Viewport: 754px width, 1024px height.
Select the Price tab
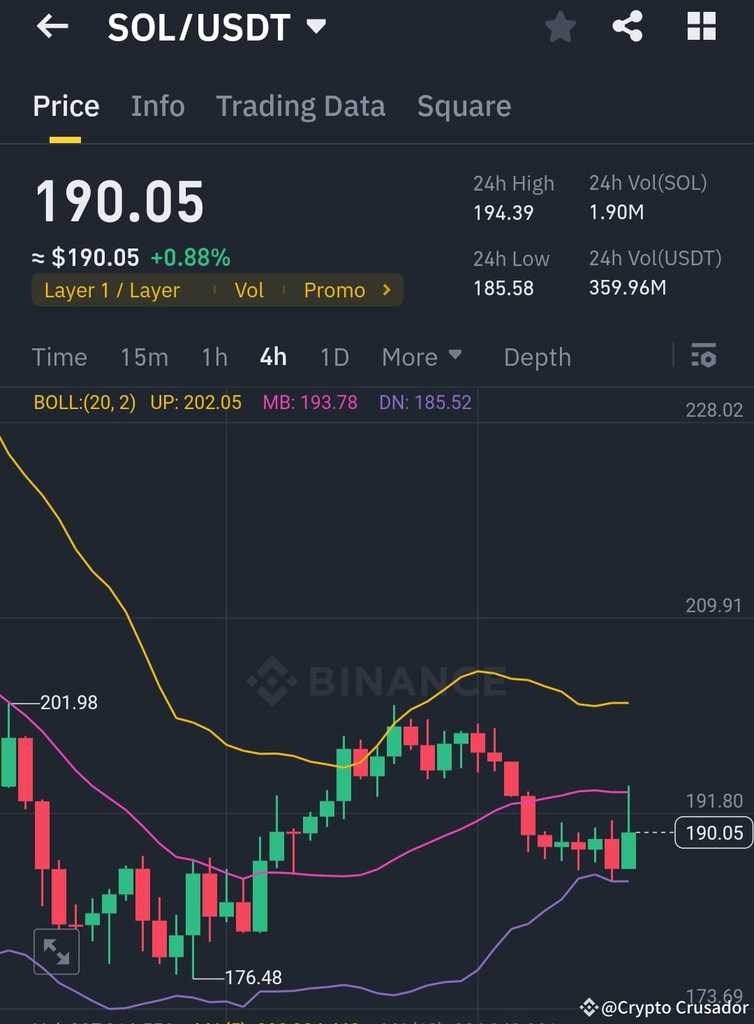click(x=66, y=105)
